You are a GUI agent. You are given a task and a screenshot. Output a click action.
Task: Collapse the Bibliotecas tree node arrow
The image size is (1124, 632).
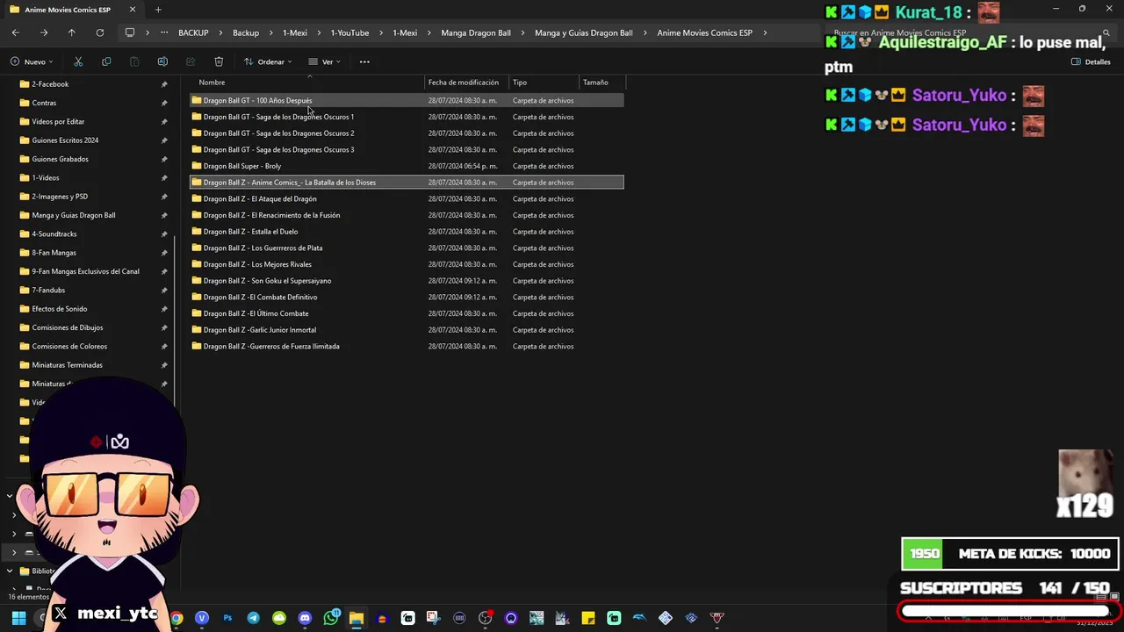click(10, 571)
